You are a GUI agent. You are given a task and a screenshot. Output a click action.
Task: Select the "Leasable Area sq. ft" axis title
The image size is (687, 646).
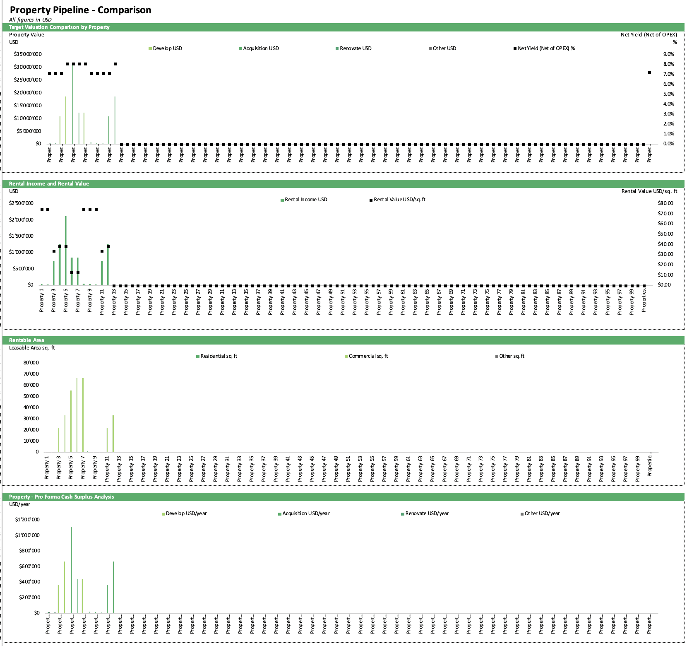tap(32, 348)
